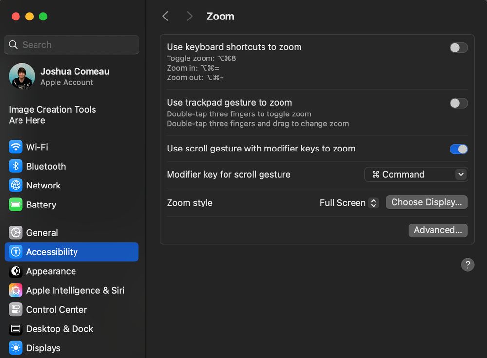Click the 'Zoom style' label
This screenshot has height=358, width=487.
pyautogui.click(x=189, y=203)
